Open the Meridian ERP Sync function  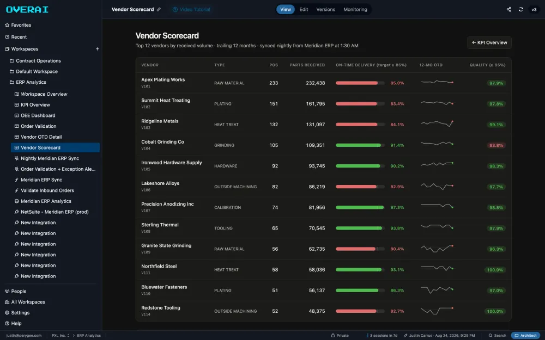tap(39, 180)
